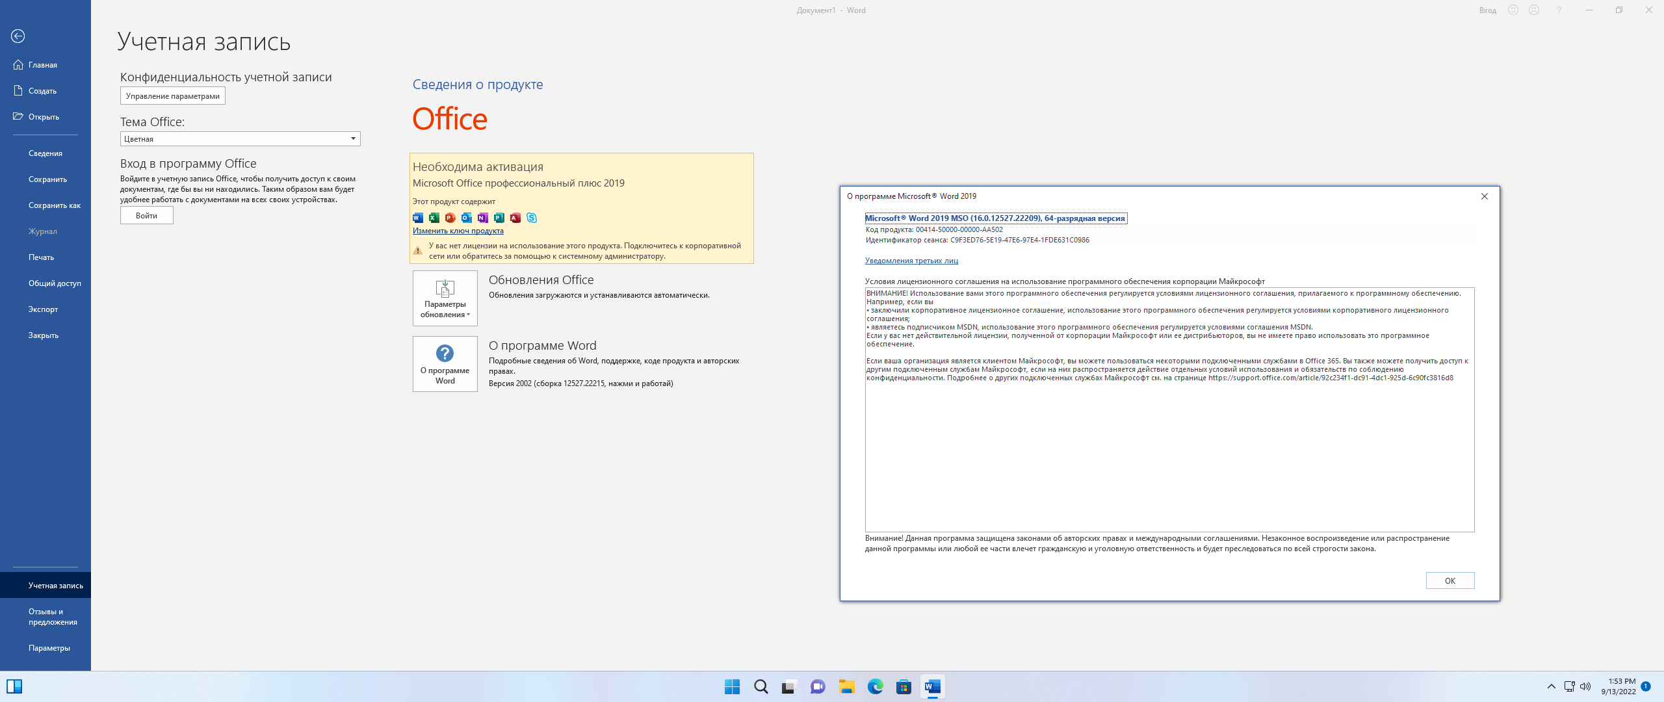
Task: Click the Word icon on taskbar
Action: pos(933,686)
